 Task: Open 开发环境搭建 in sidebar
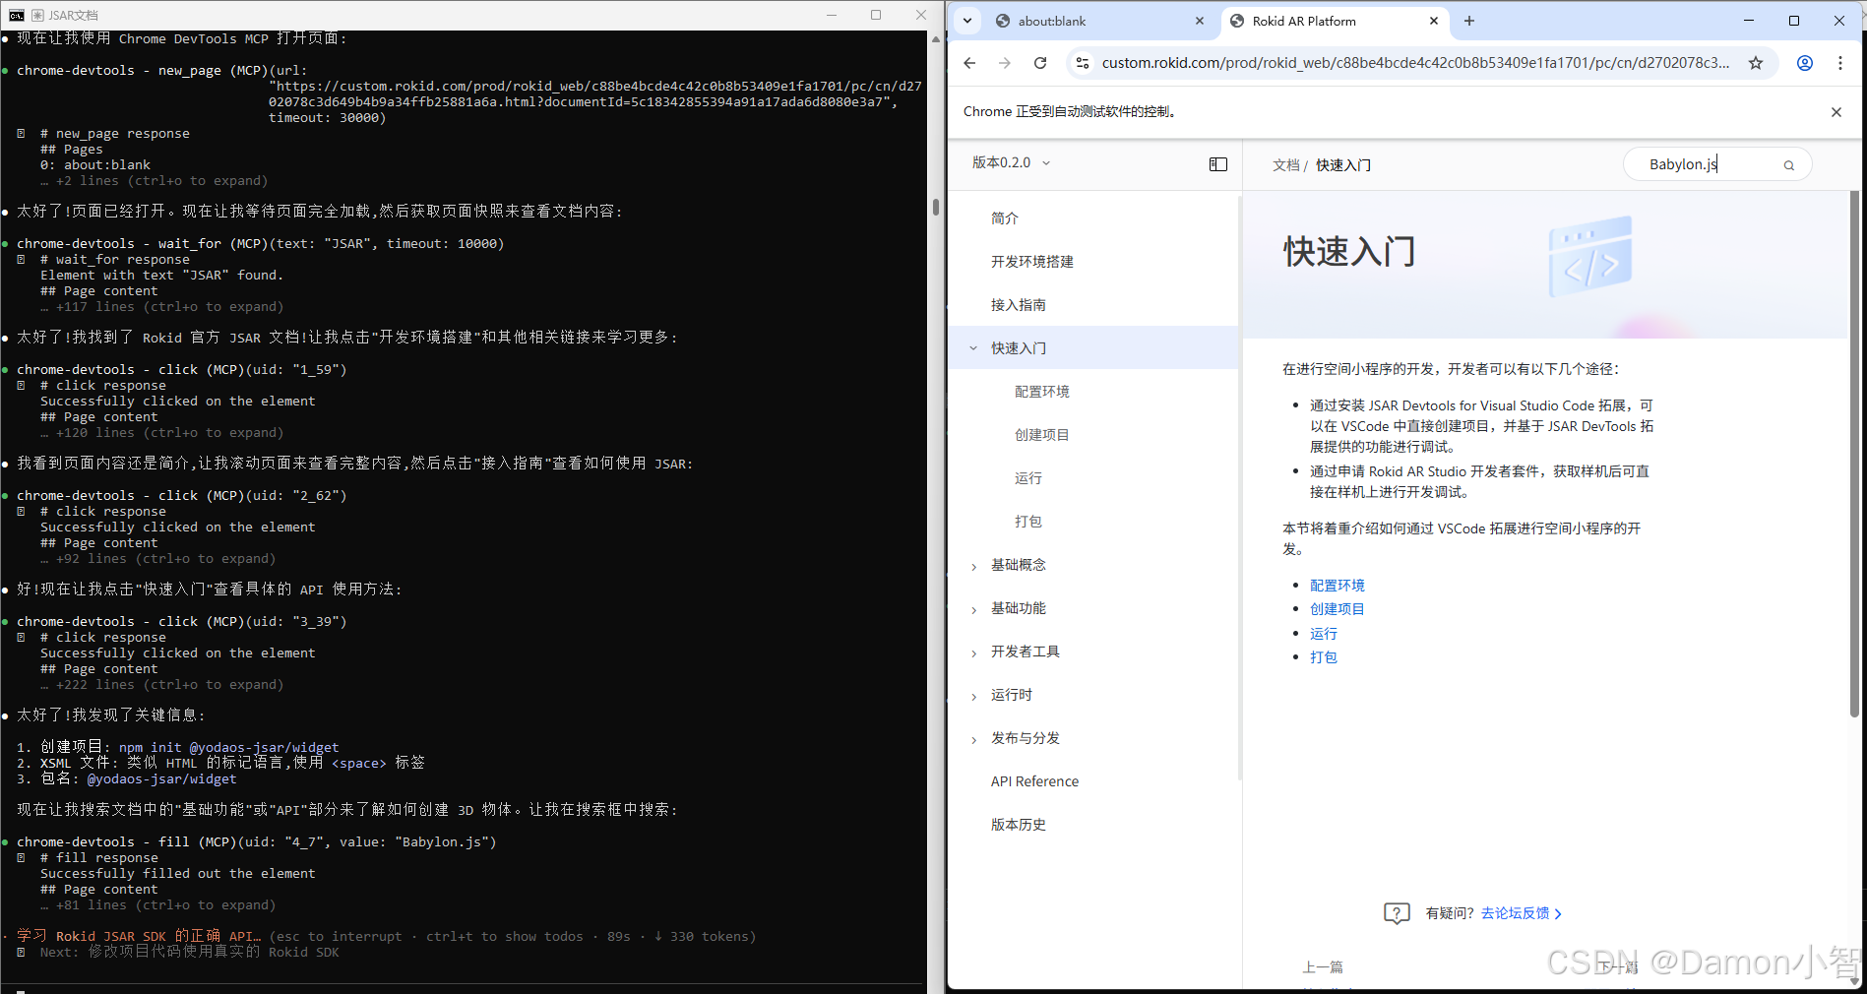(1032, 262)
